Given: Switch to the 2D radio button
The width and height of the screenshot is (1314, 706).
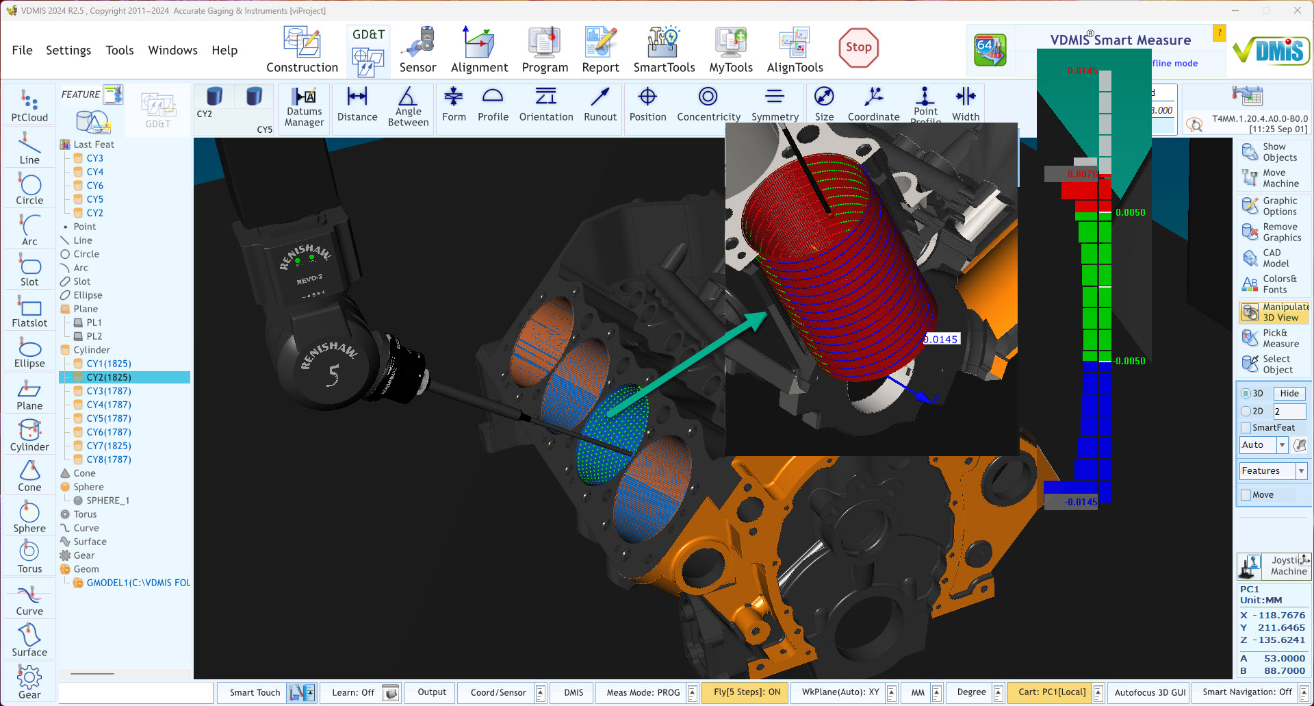Looking at the screenshot, I should point(1247,411).
